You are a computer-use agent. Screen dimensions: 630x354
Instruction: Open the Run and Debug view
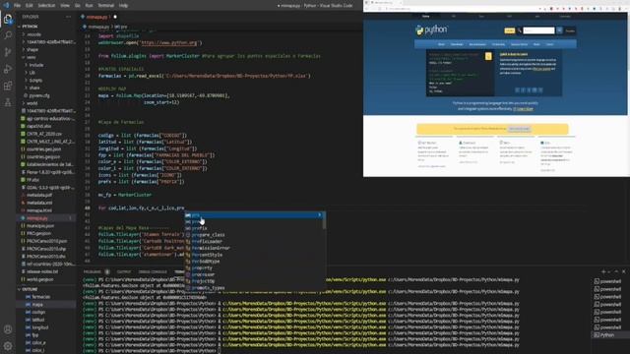click(x=8, y=69)
